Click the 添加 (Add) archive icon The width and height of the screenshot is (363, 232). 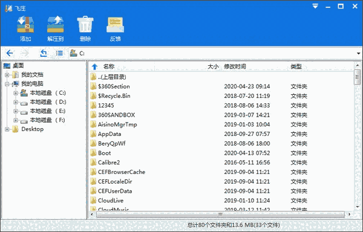[25, 24]
